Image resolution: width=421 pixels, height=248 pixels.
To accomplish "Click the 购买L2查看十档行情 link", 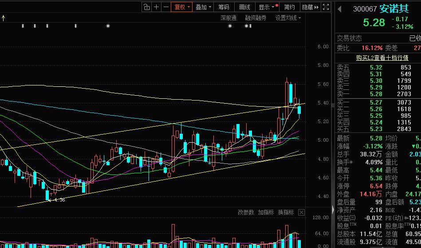I will click(x=382, y=58).
